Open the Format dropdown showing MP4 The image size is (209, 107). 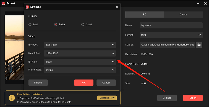(171, 35)
